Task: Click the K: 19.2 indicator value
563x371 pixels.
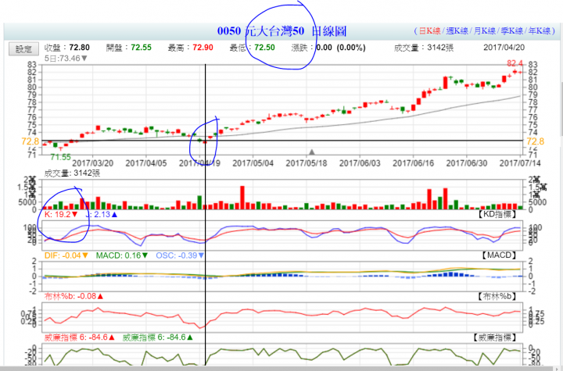Action: 61,214
